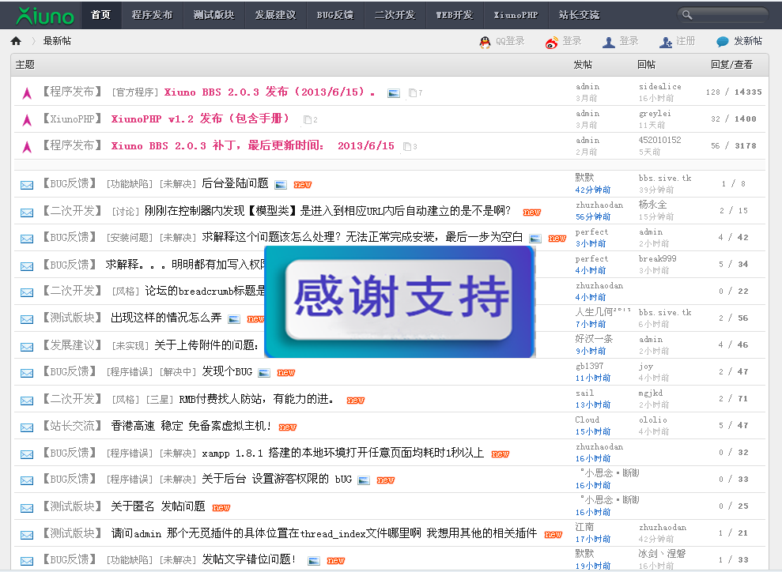This screenshot has width=782, height=572.
Task: Click image icon after 最后一步为空白
Action: [535, 238]
